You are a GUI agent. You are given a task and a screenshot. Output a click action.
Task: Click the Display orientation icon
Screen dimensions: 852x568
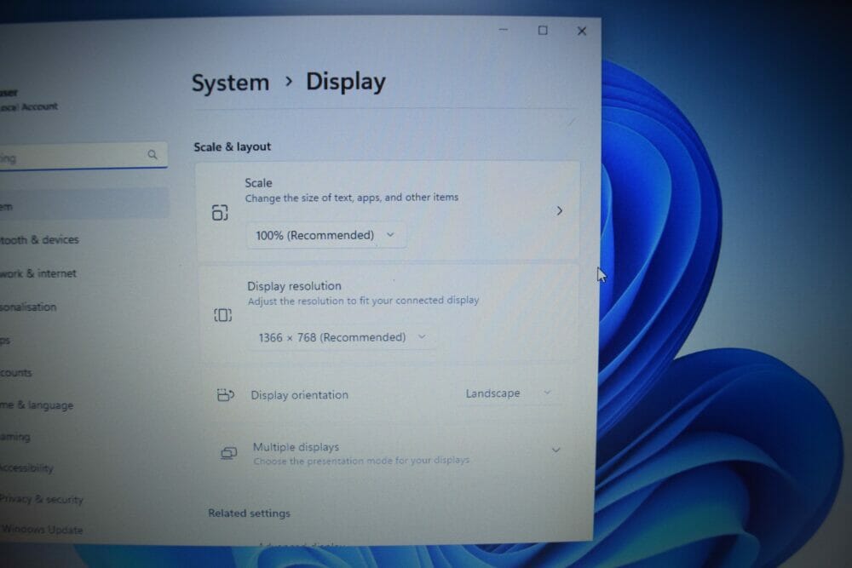click(x=226, y=395)
